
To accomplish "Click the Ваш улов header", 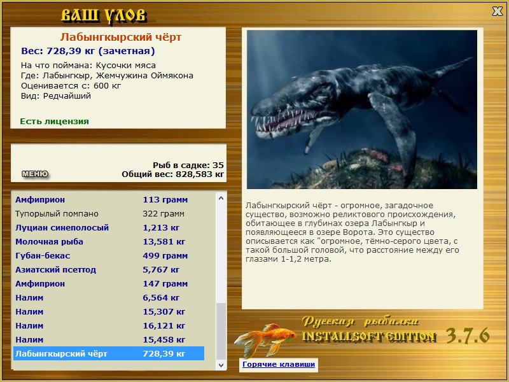I will pos(104,15).
